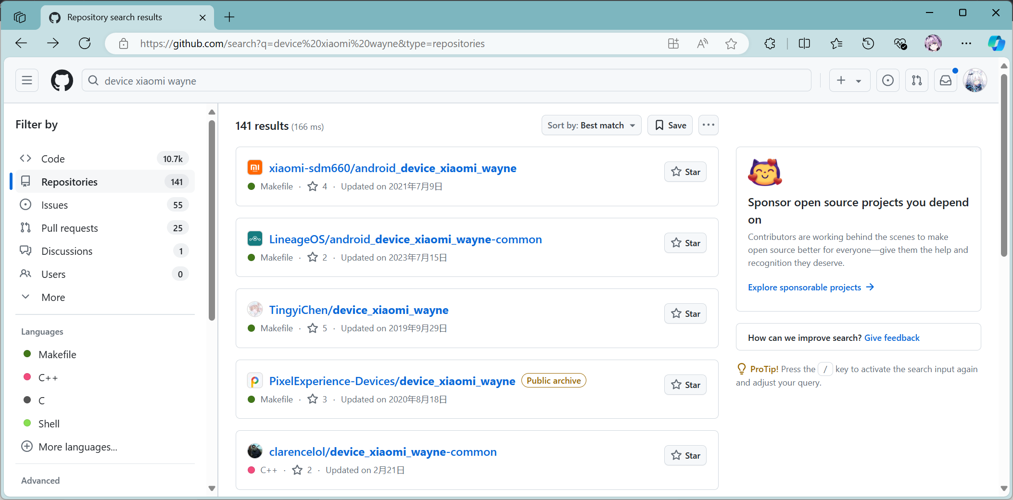
Task: Open Browser essentials heart icon
Action: (900, 44)
